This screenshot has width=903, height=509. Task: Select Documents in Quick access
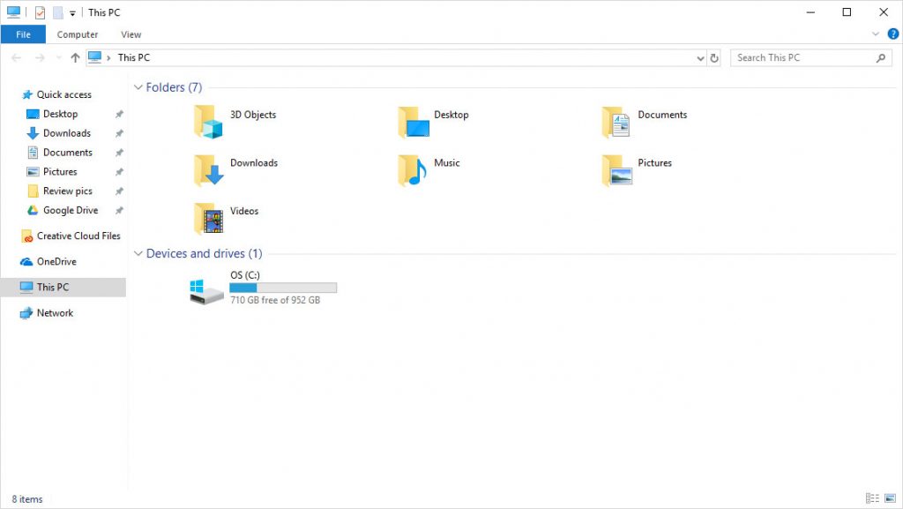[x=67, y=153]
